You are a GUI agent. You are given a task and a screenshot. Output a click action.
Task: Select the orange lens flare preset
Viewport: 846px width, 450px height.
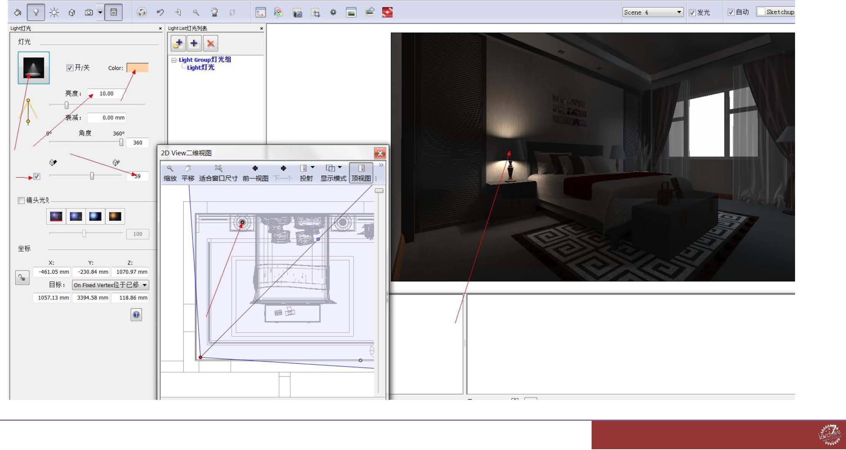pyautogui.click(x=115, y=217)
